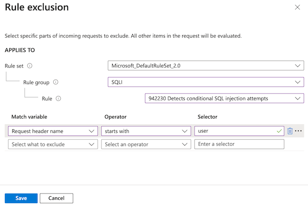Close the Rule exclusion panel
Screen dimensions: 308x208
click(x=298, y=7)
